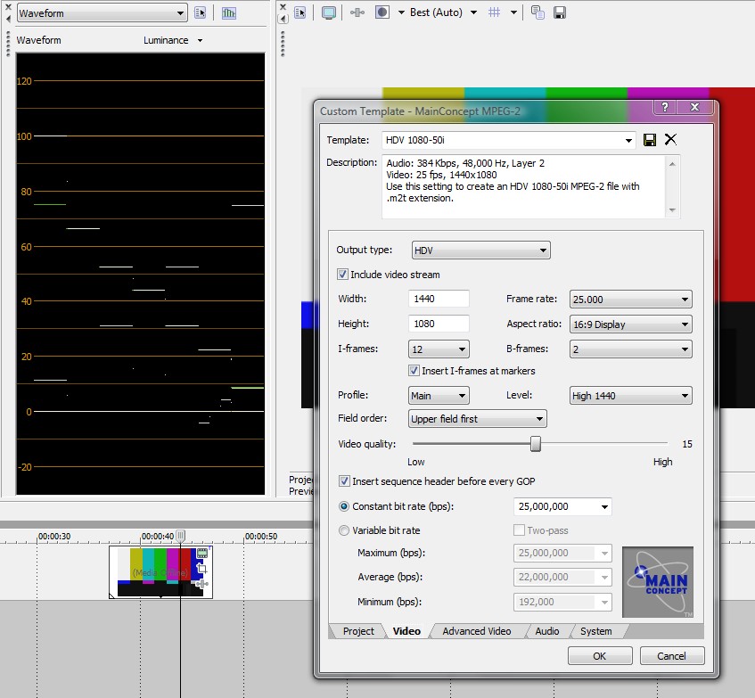Select the color bars clip on the timeline

(160, 572)
